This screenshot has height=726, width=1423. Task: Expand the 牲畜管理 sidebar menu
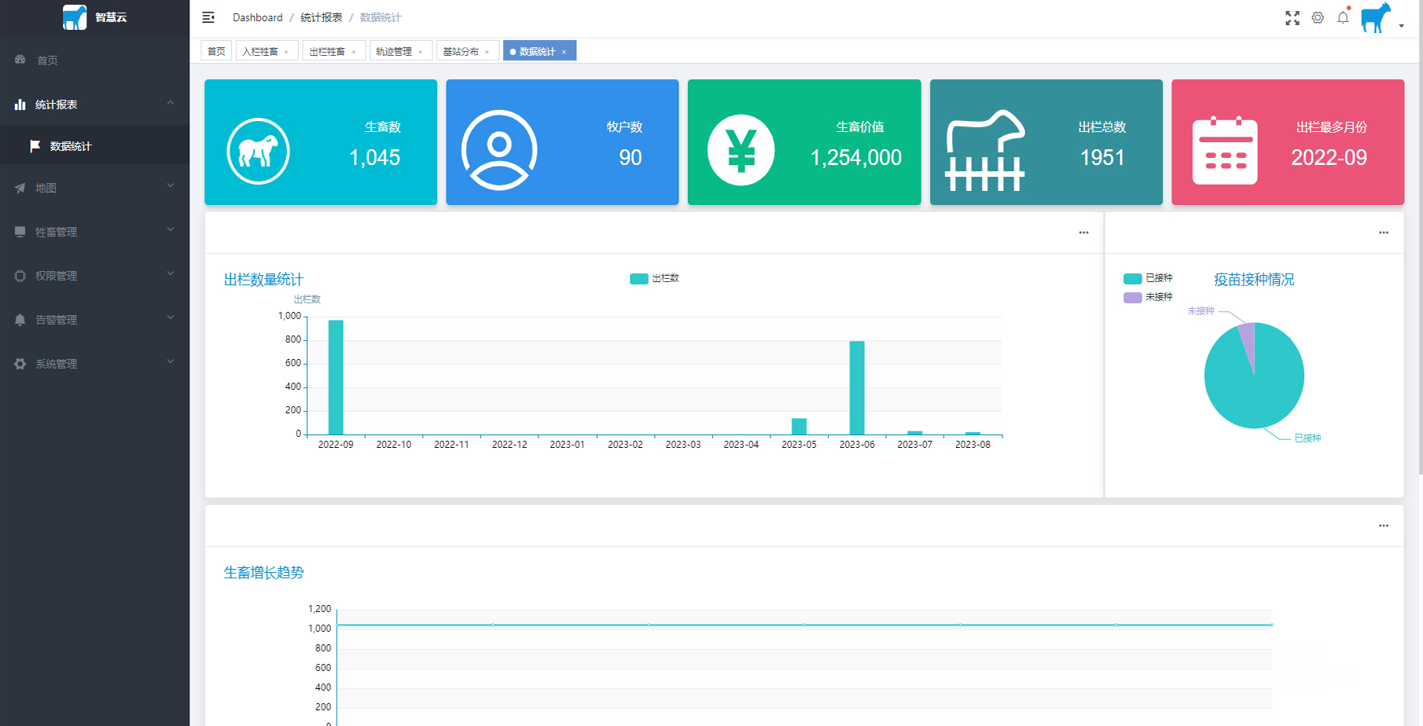point(94,232)
